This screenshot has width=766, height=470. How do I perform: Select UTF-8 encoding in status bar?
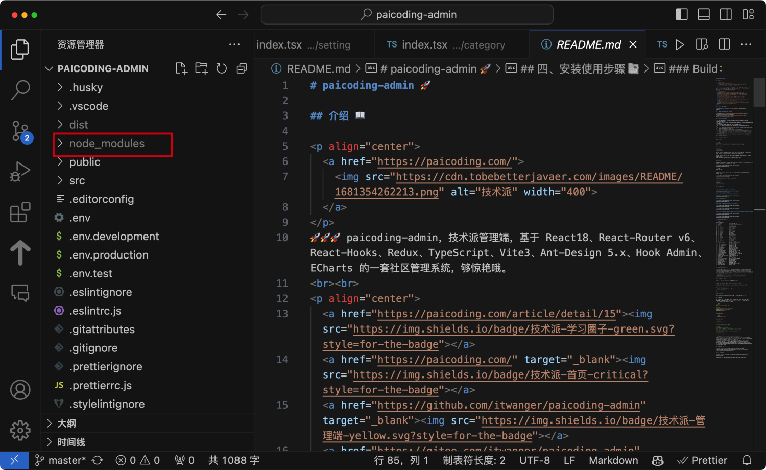pyautogui.click(x=535, y=460)
